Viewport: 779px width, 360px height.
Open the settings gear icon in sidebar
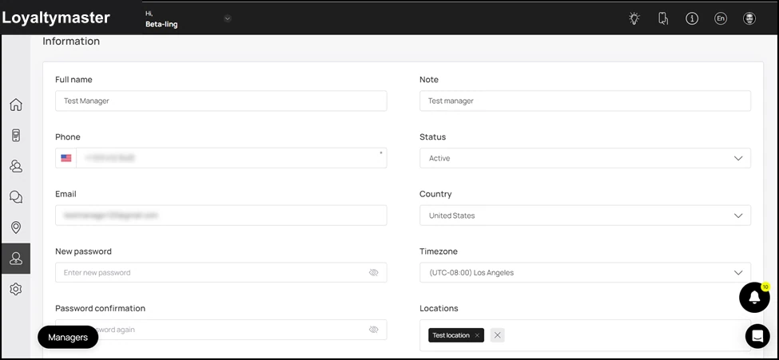[16, 289]
